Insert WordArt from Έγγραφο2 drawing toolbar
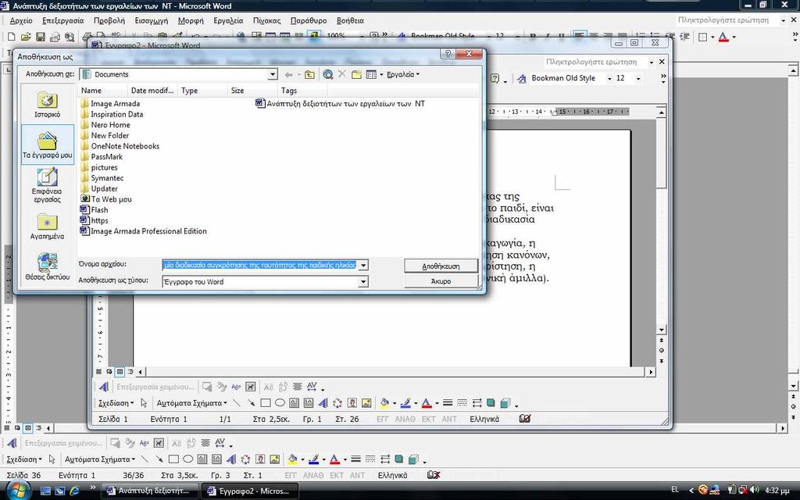 tap(323, 403)
